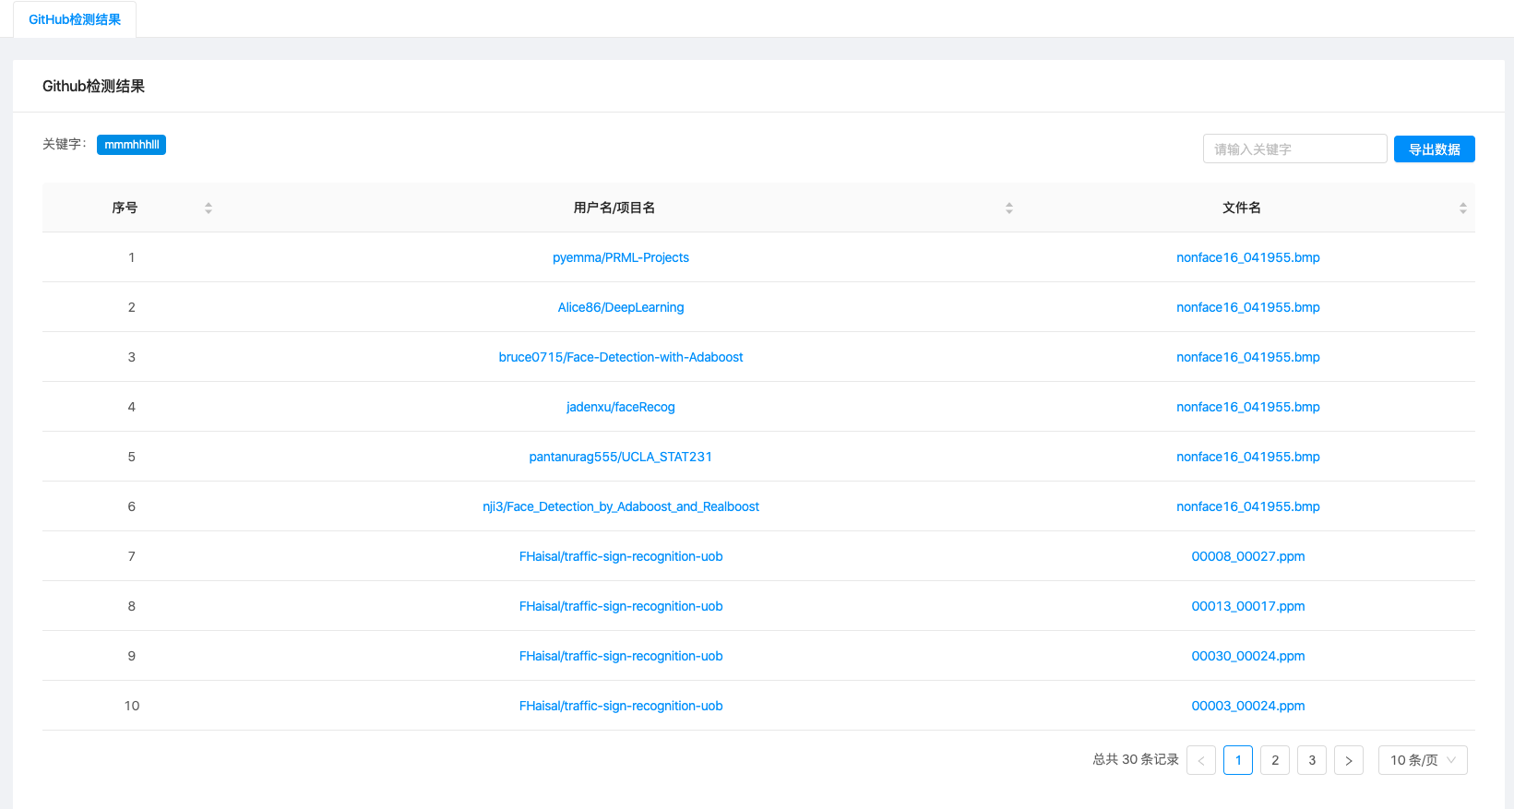
Task: Focus the 请输入关键字 search field
Action: 1295,149
